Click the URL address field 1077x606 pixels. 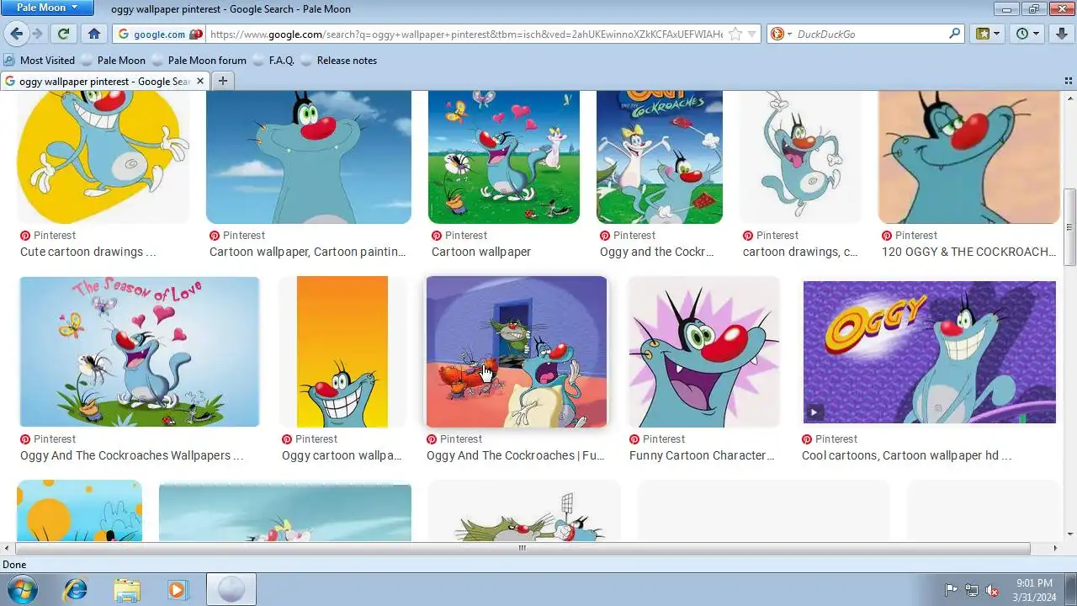click(466, 35)
